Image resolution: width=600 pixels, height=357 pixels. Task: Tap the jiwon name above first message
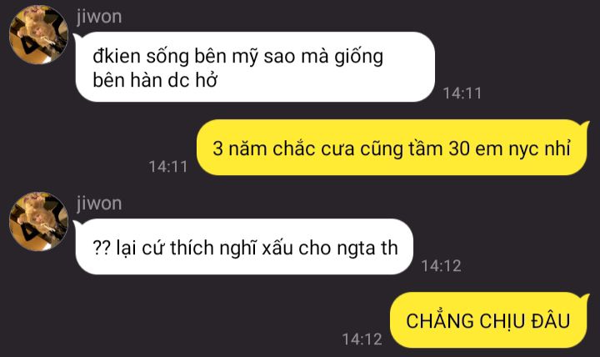[99, 17]
